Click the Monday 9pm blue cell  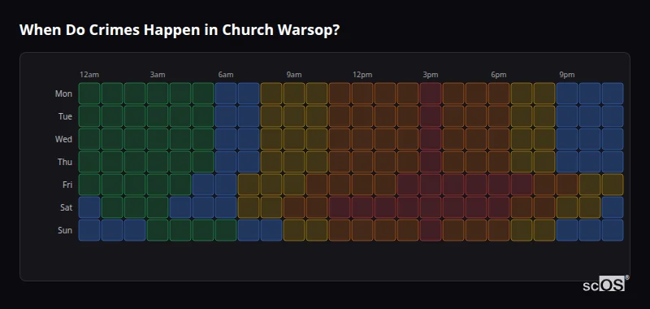click(x=566, y=94)
